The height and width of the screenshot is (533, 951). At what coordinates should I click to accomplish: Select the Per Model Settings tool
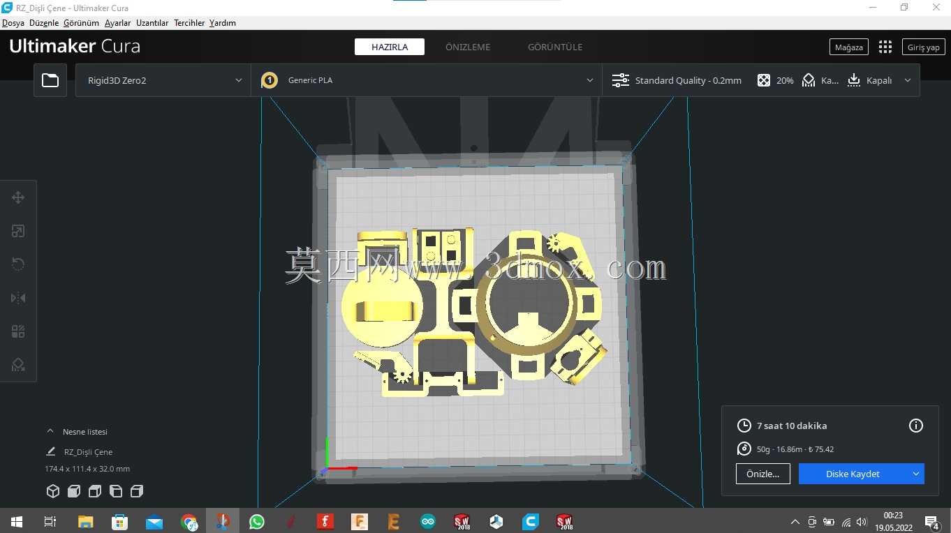[18, 331]
